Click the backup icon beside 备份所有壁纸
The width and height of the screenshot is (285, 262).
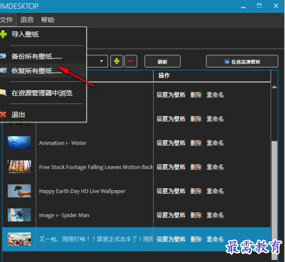tap(3, 56)
